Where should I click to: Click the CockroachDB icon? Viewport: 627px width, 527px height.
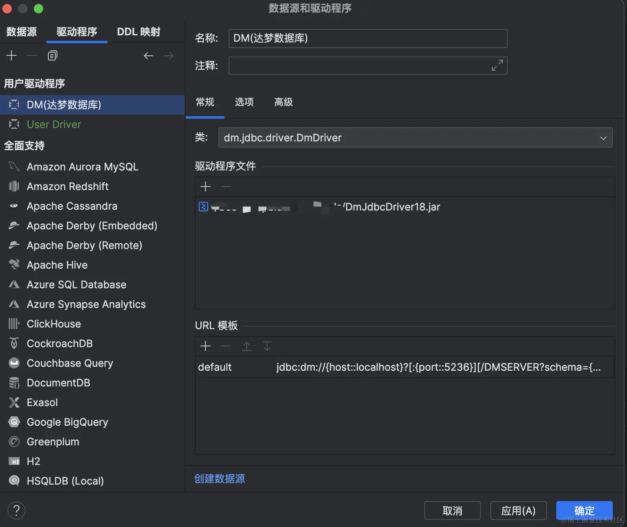14,343
